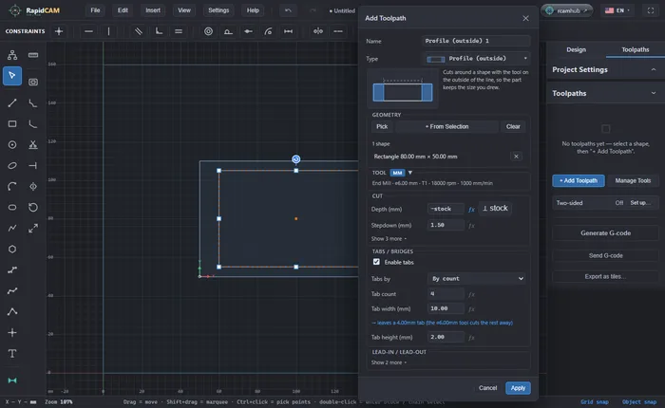Open Manage Tools
The width and height of the screenshot is (665, 408).
pos(633,180)
